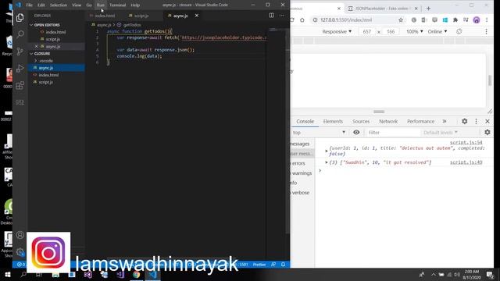
Task: Open the editor More Actions ellipsis menu
Action: (281, 16)
